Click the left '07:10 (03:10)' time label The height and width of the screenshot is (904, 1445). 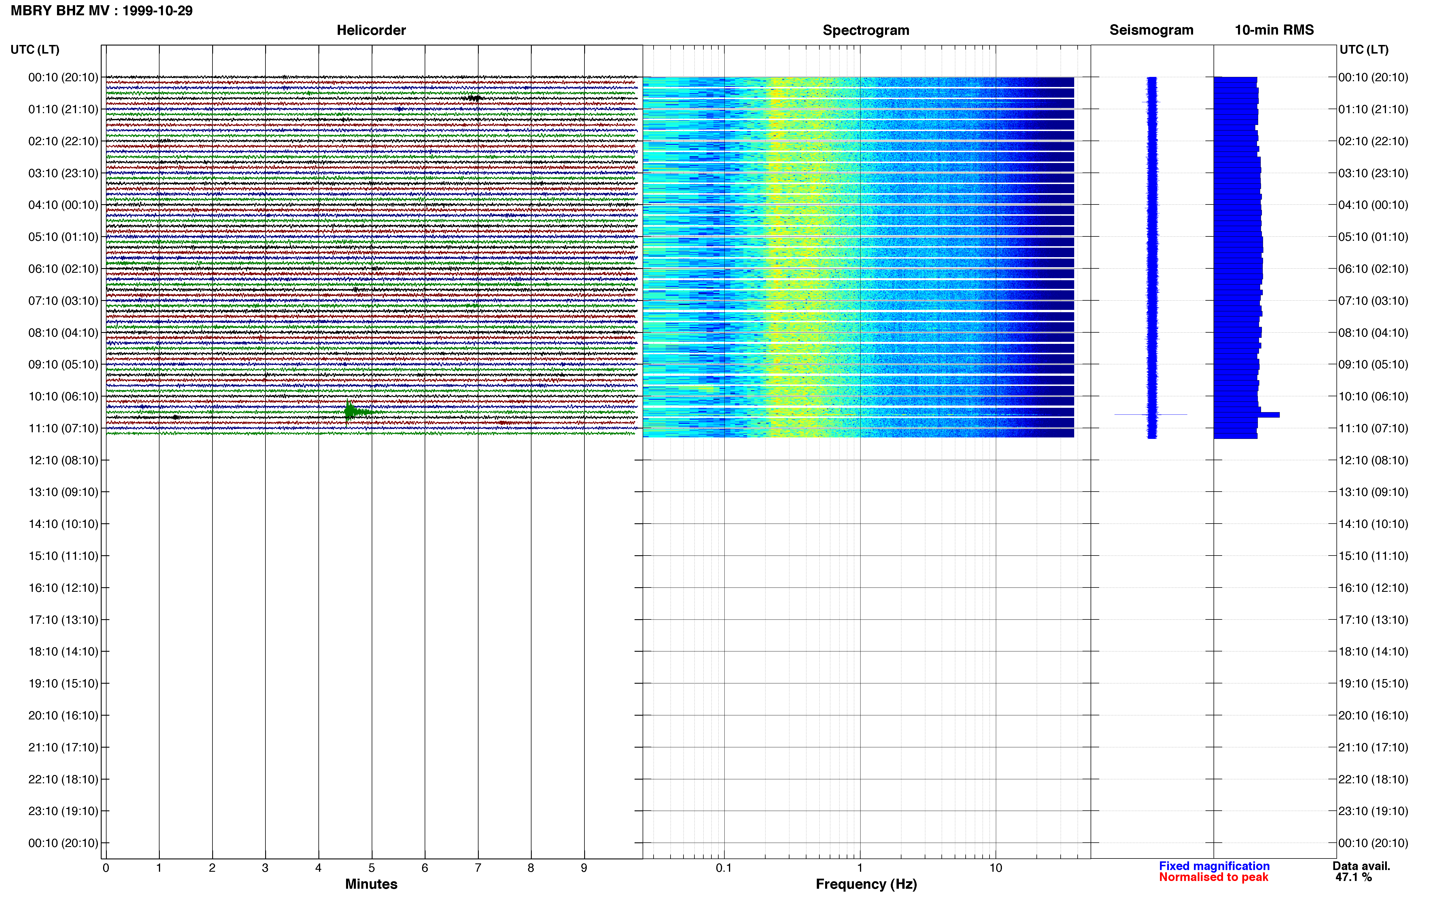(x=63, y=300)
